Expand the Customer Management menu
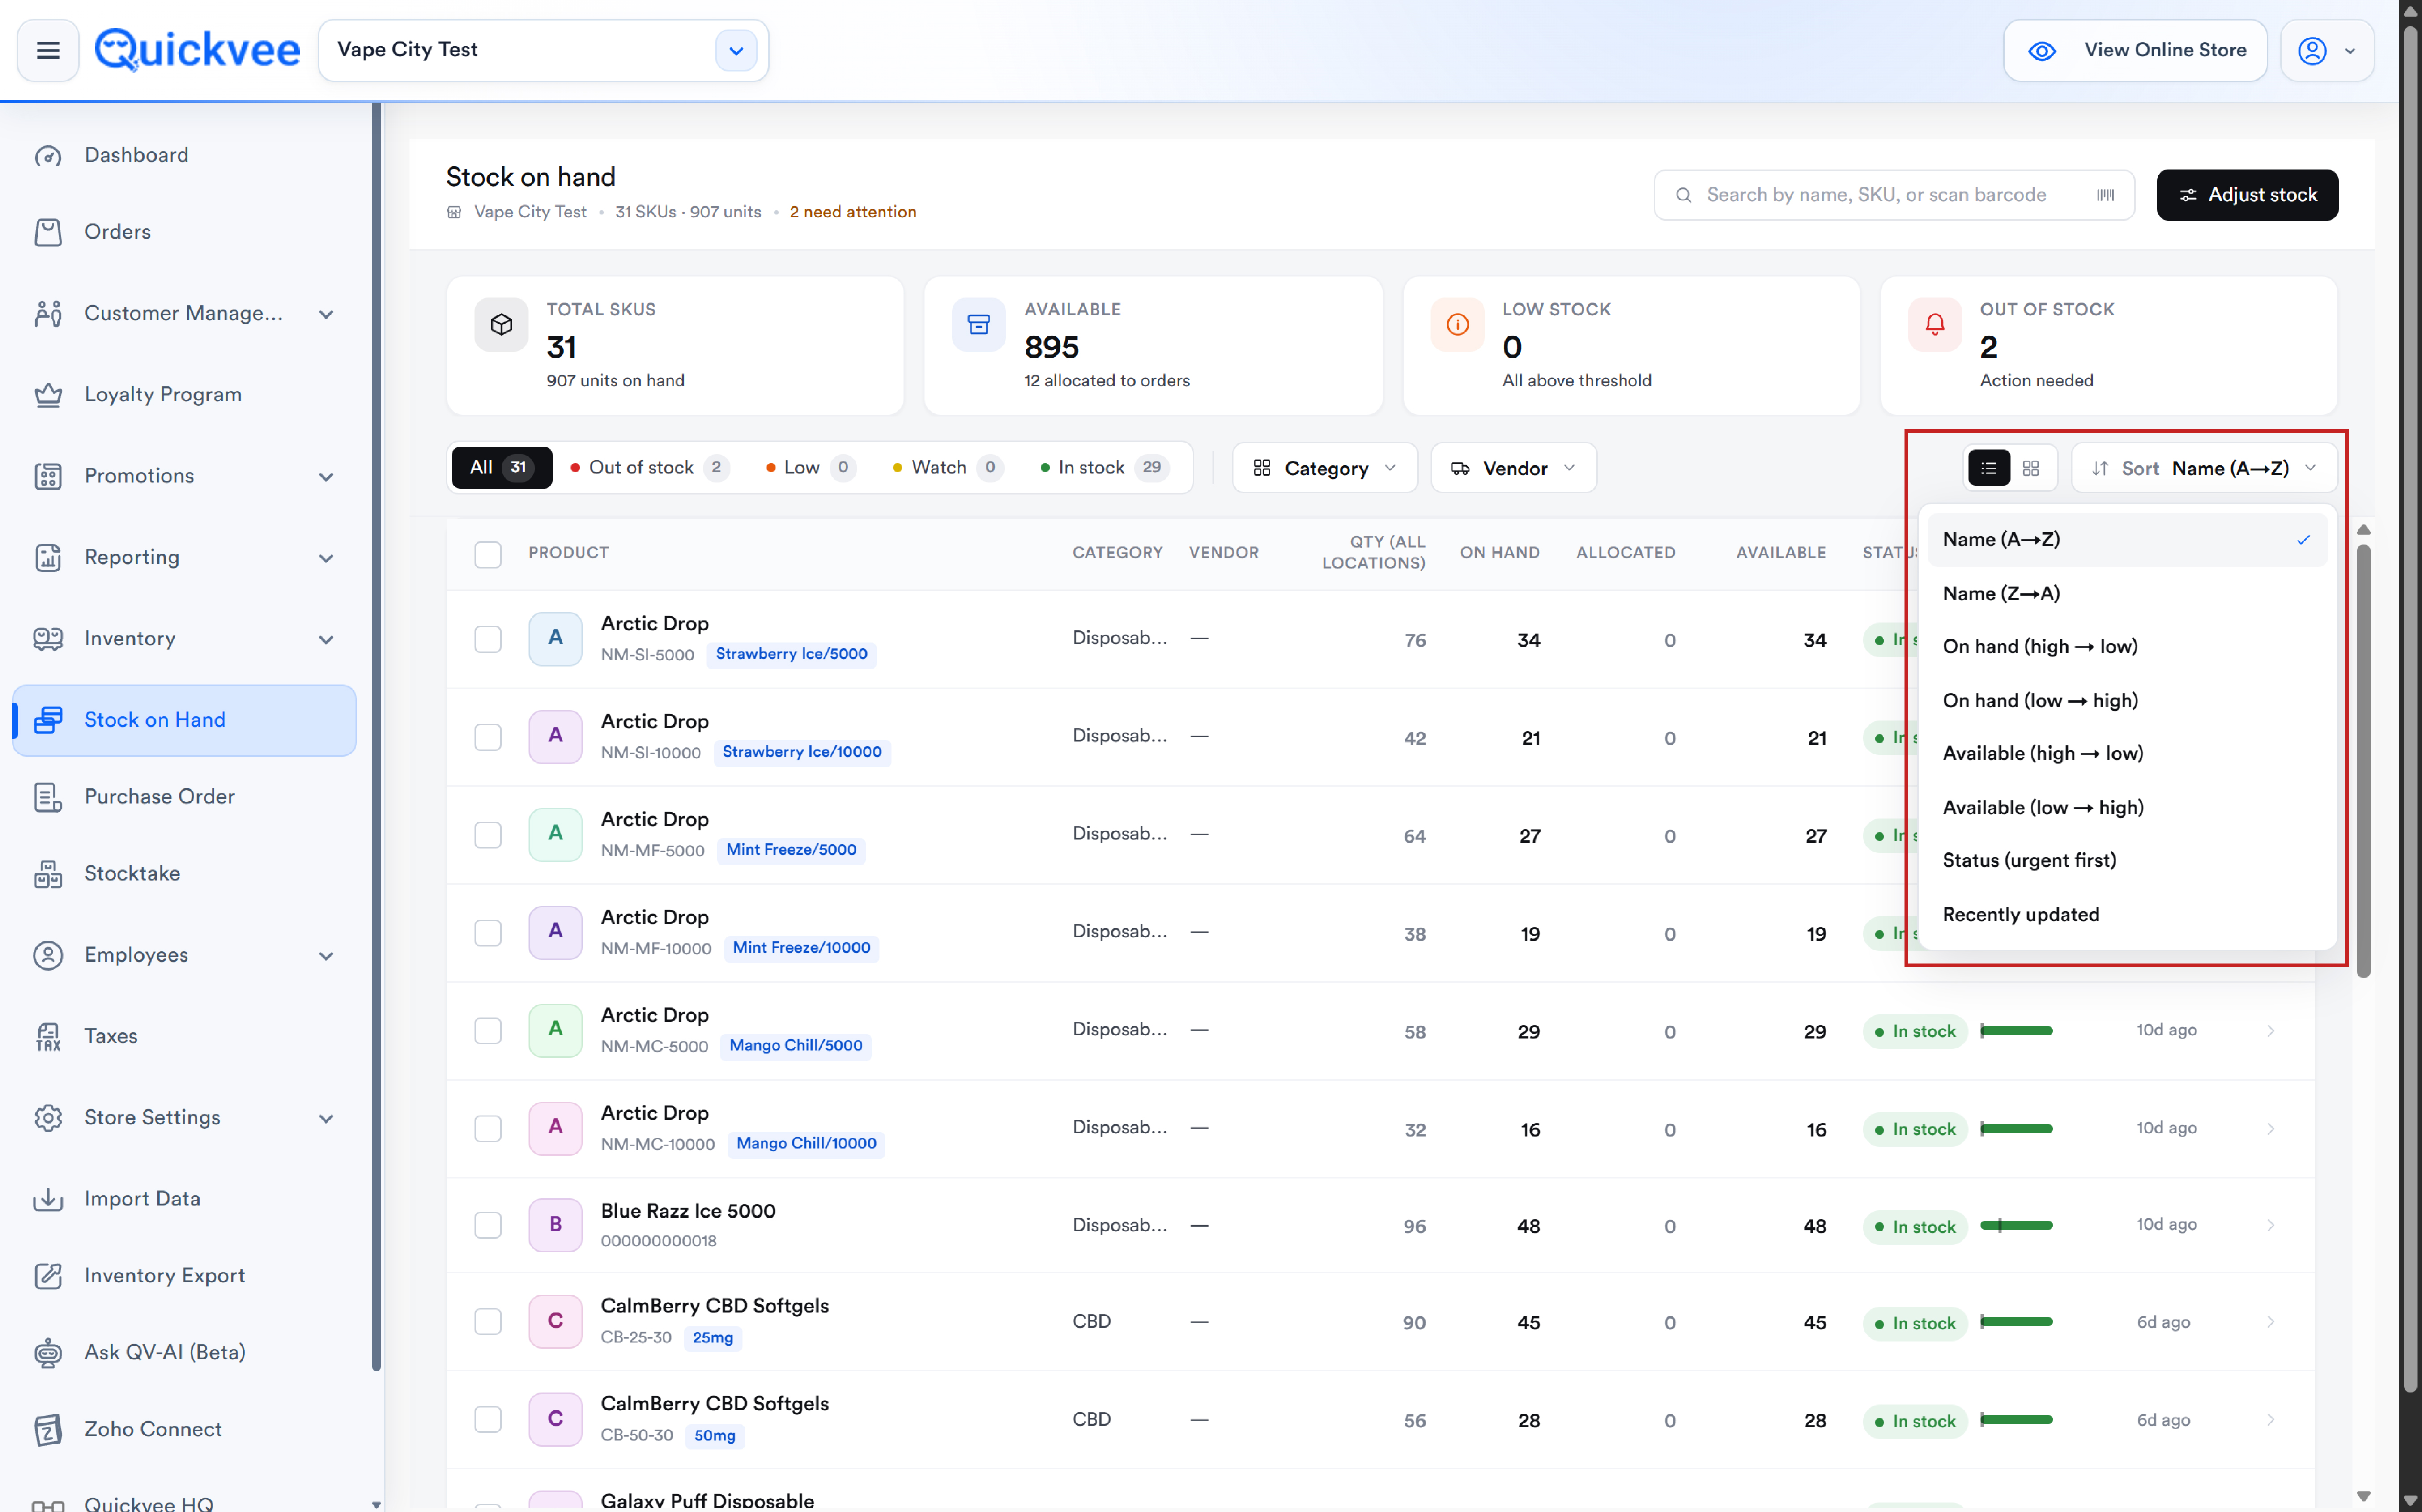This screenshot has width=2422, height=1512. (x=326, y=314)
